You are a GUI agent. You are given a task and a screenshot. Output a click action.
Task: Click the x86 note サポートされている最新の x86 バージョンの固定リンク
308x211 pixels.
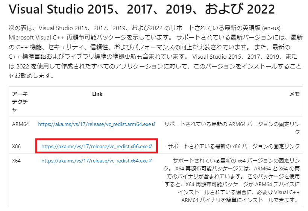click(x=234, y=146)
